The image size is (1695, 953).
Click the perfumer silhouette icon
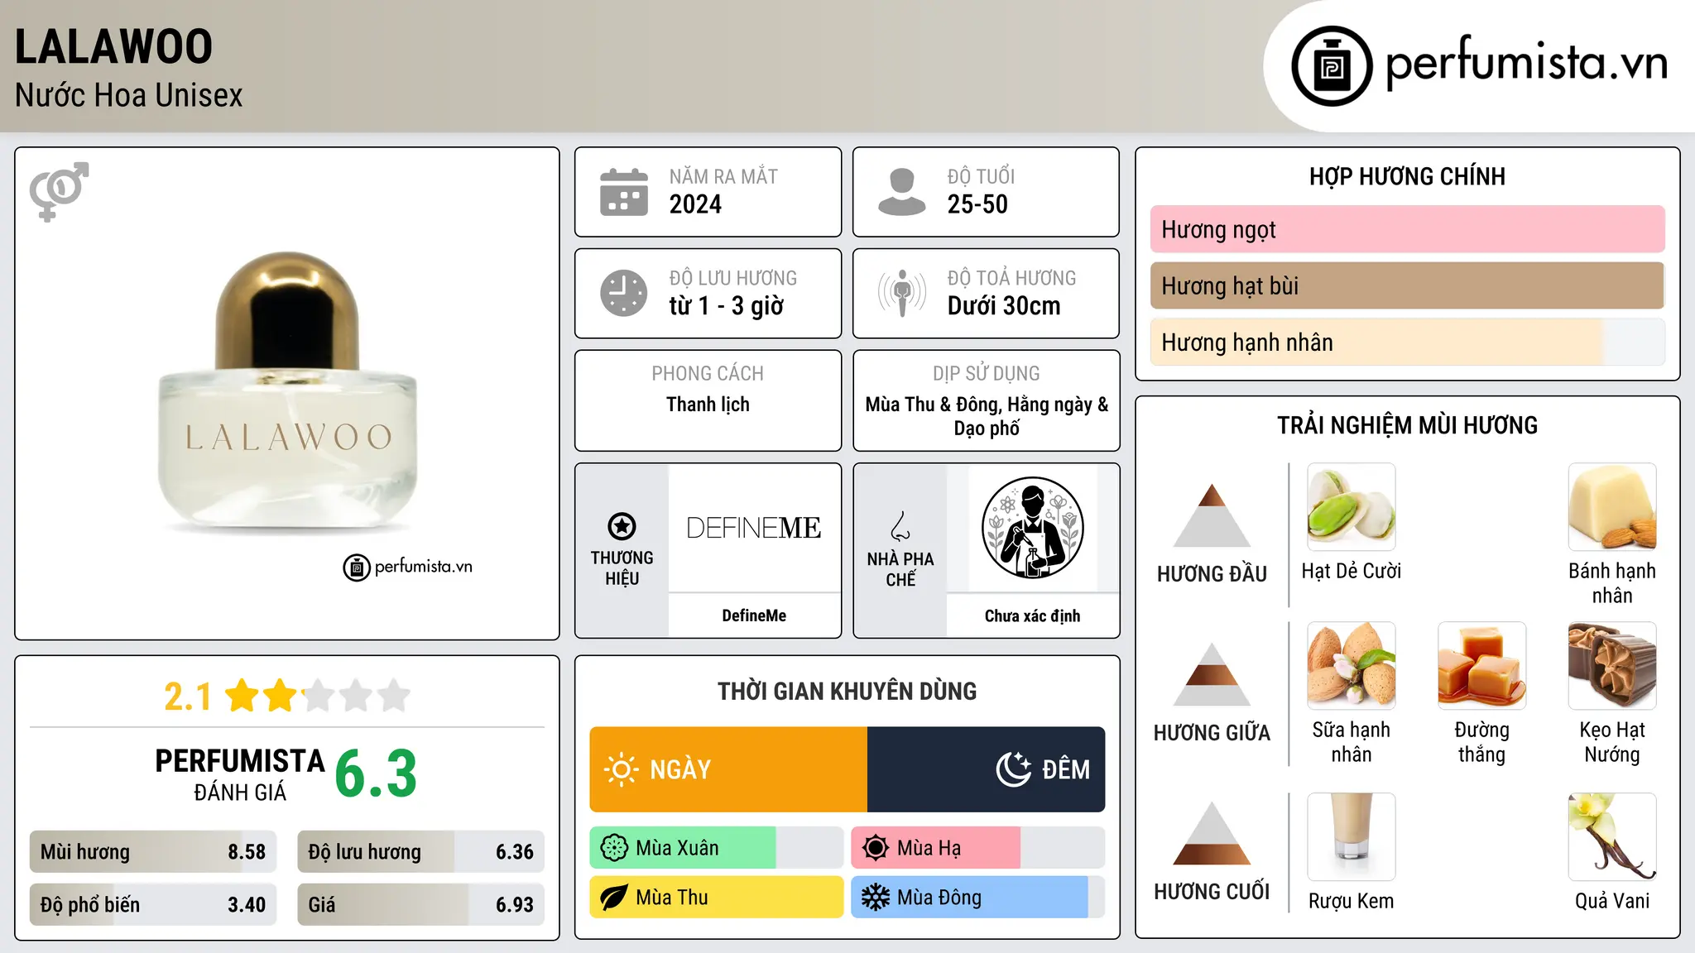coord(1032,528)
